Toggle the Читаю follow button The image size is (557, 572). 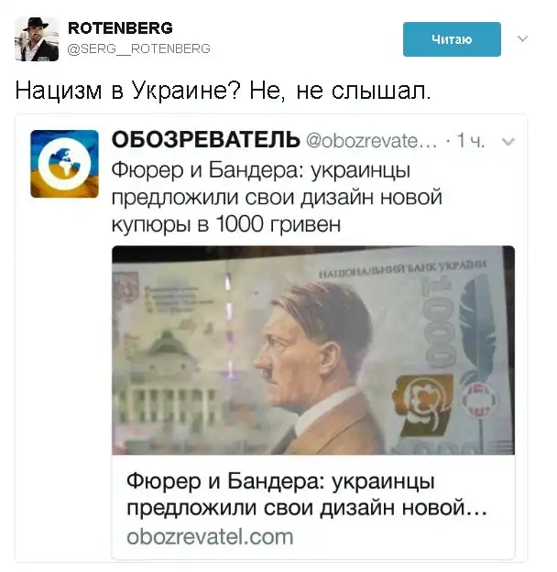(452, 39)
